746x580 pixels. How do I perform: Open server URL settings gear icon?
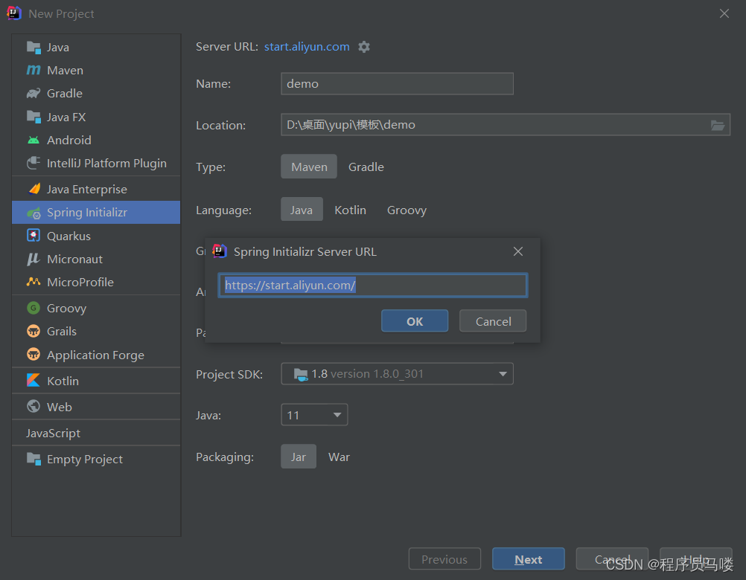click(x=364, y=47)
